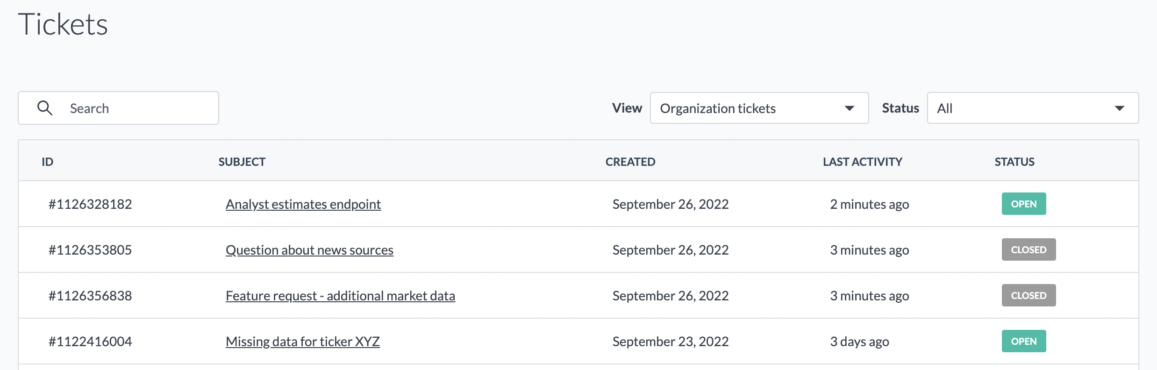Screen dimensions: 1157x370
Task: Click the Search tickets input field
Action: pos(118,108)
